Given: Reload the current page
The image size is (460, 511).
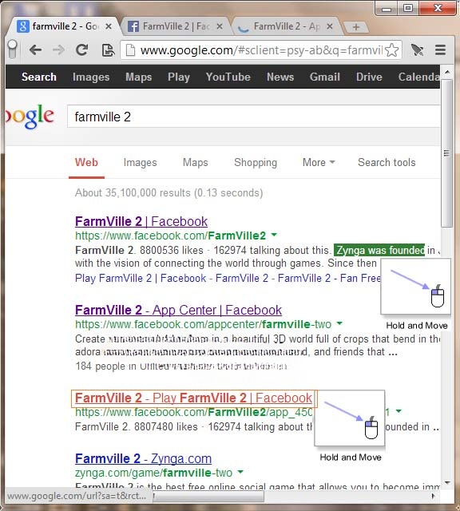Looking at the screenshot, I should 81,50.
